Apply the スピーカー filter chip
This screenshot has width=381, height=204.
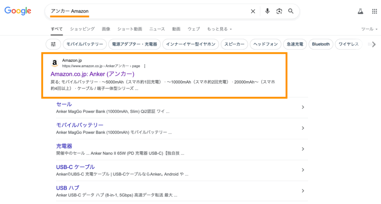[234, 44]
